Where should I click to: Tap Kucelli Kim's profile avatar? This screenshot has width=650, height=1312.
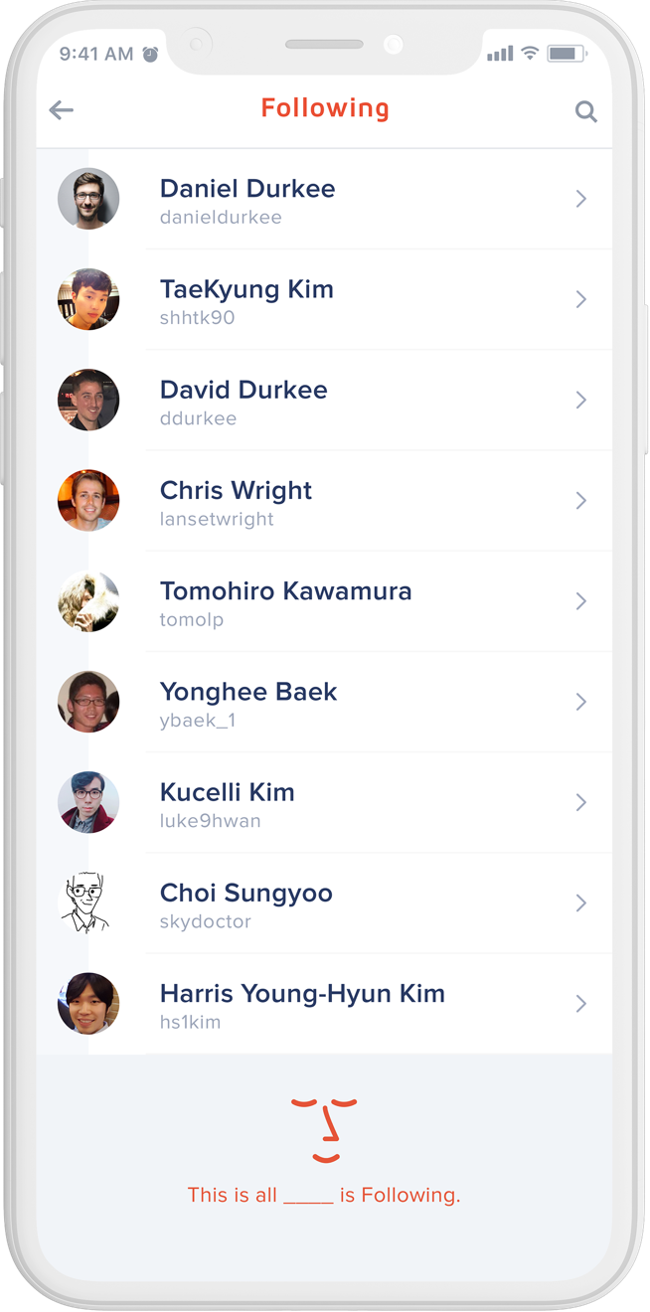click(x=88, y=802)
